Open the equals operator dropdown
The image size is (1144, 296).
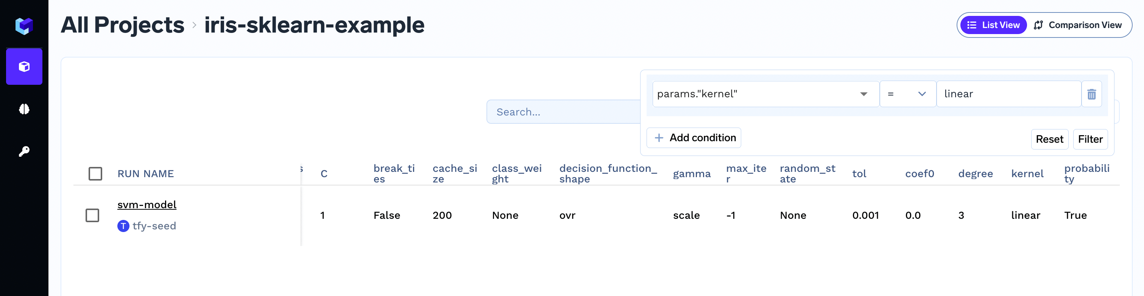[x=908, y=94]
